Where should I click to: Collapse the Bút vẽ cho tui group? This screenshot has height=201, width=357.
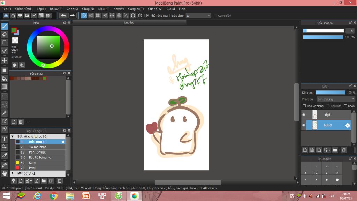12,136
